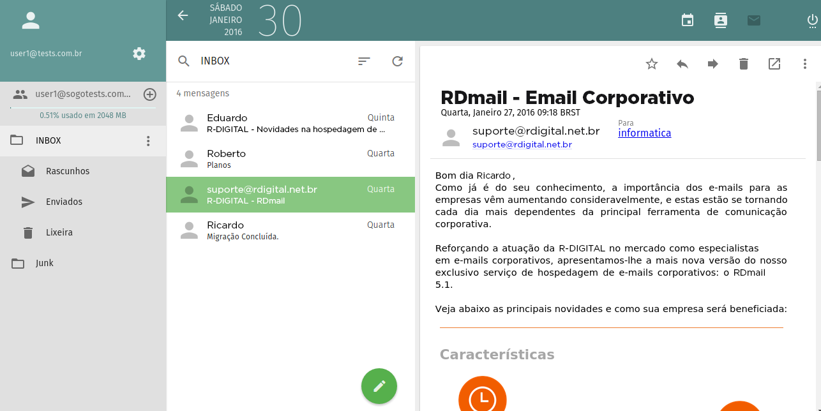This screenshot has width=821, height=411.
Task: Open the Address Book icon
Action: tap(721, 20)
